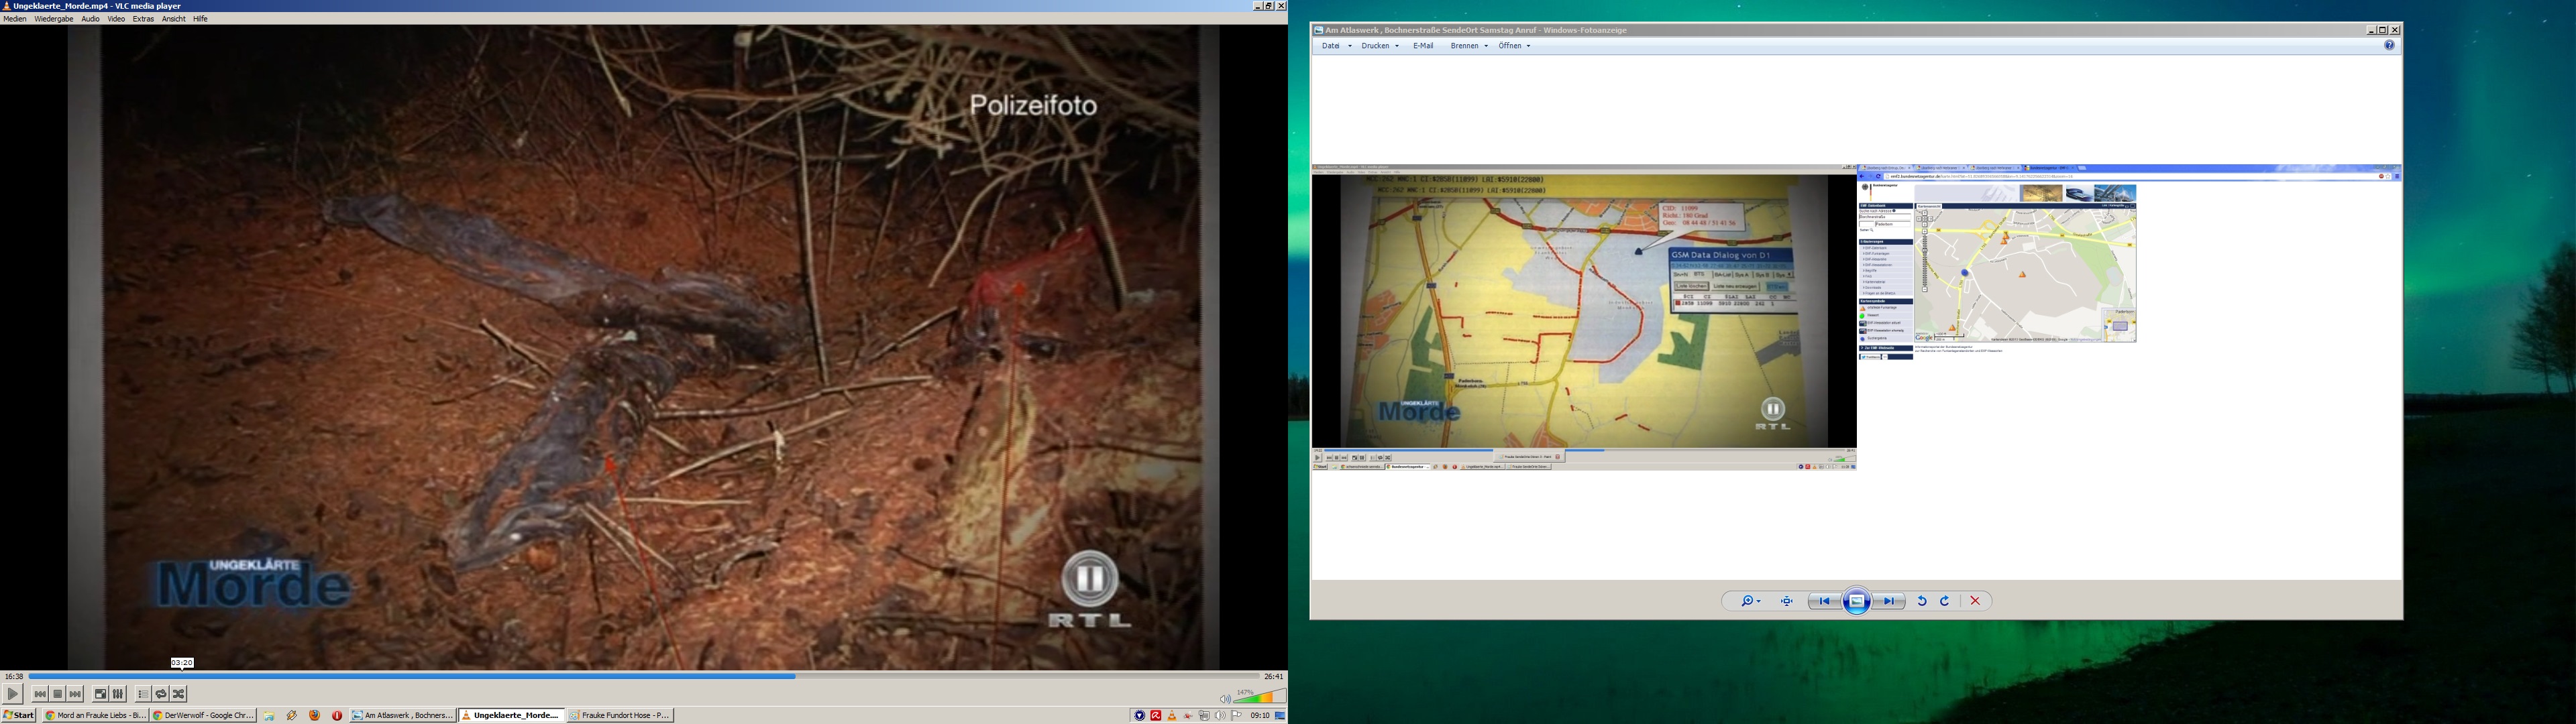Viewport: 2576px width, 724px height.
Task: Click the displayed map screenshot image
Action: pos(1856,317)
